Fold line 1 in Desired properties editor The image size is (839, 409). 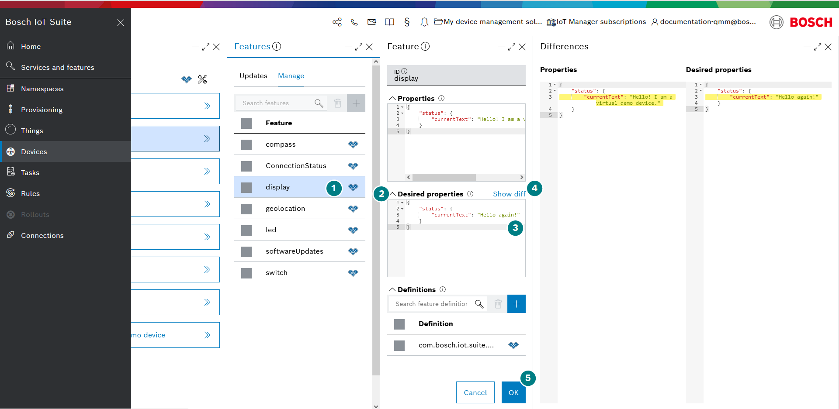click(402, 203)
